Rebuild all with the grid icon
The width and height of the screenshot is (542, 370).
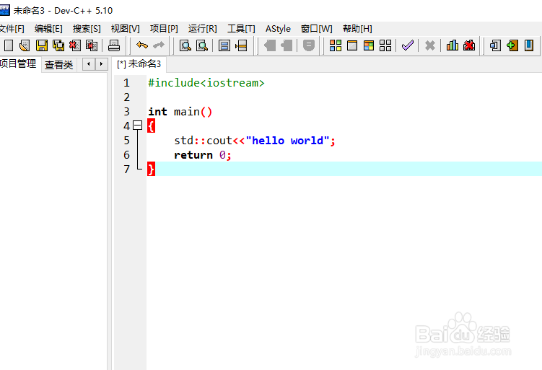coord(385,45)
